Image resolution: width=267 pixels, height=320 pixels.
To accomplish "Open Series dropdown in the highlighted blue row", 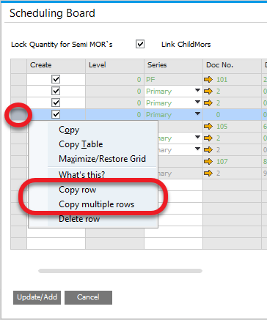I will tap(197, 114).
